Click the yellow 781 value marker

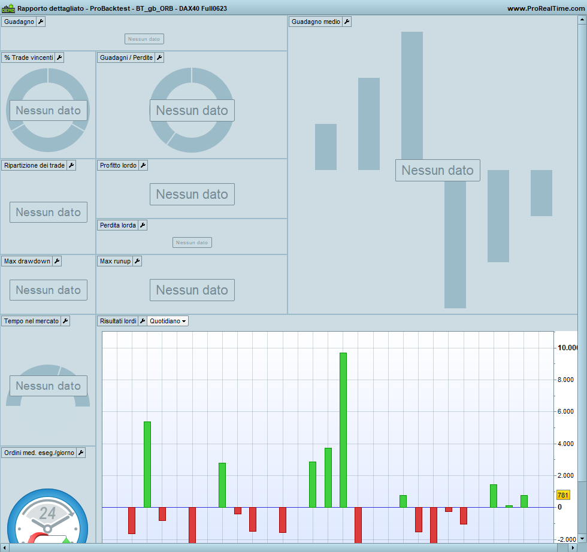(x=562, y=495)
